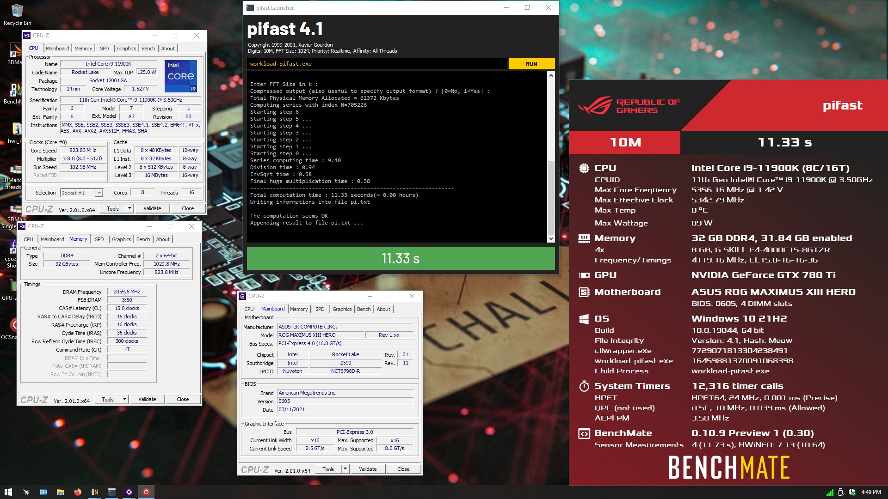Click the yellow RUN button in pifast
Screen dimensions: 888x499
click(x=531, y=64)
